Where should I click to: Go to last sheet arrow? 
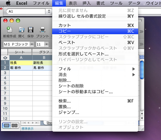coord(37,123)
